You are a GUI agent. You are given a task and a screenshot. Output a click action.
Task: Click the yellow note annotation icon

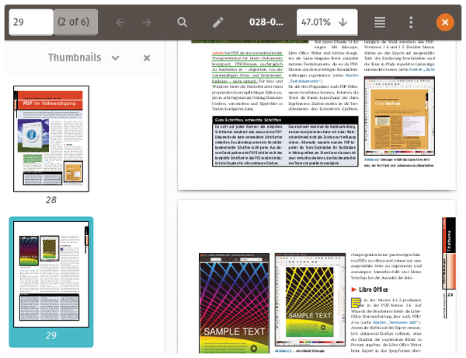tap(356, 303)
